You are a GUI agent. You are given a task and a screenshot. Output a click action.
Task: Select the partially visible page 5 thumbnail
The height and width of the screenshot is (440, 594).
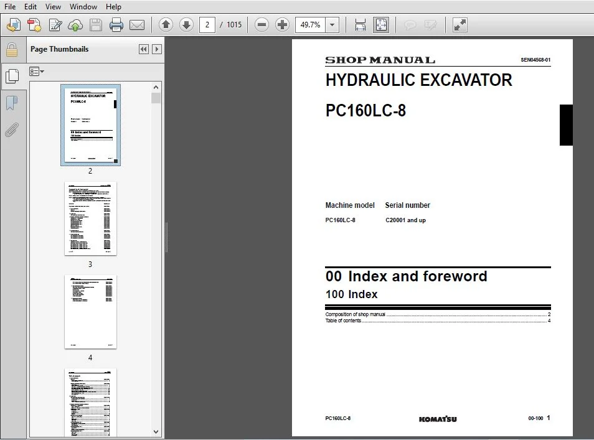pos(90,403)
